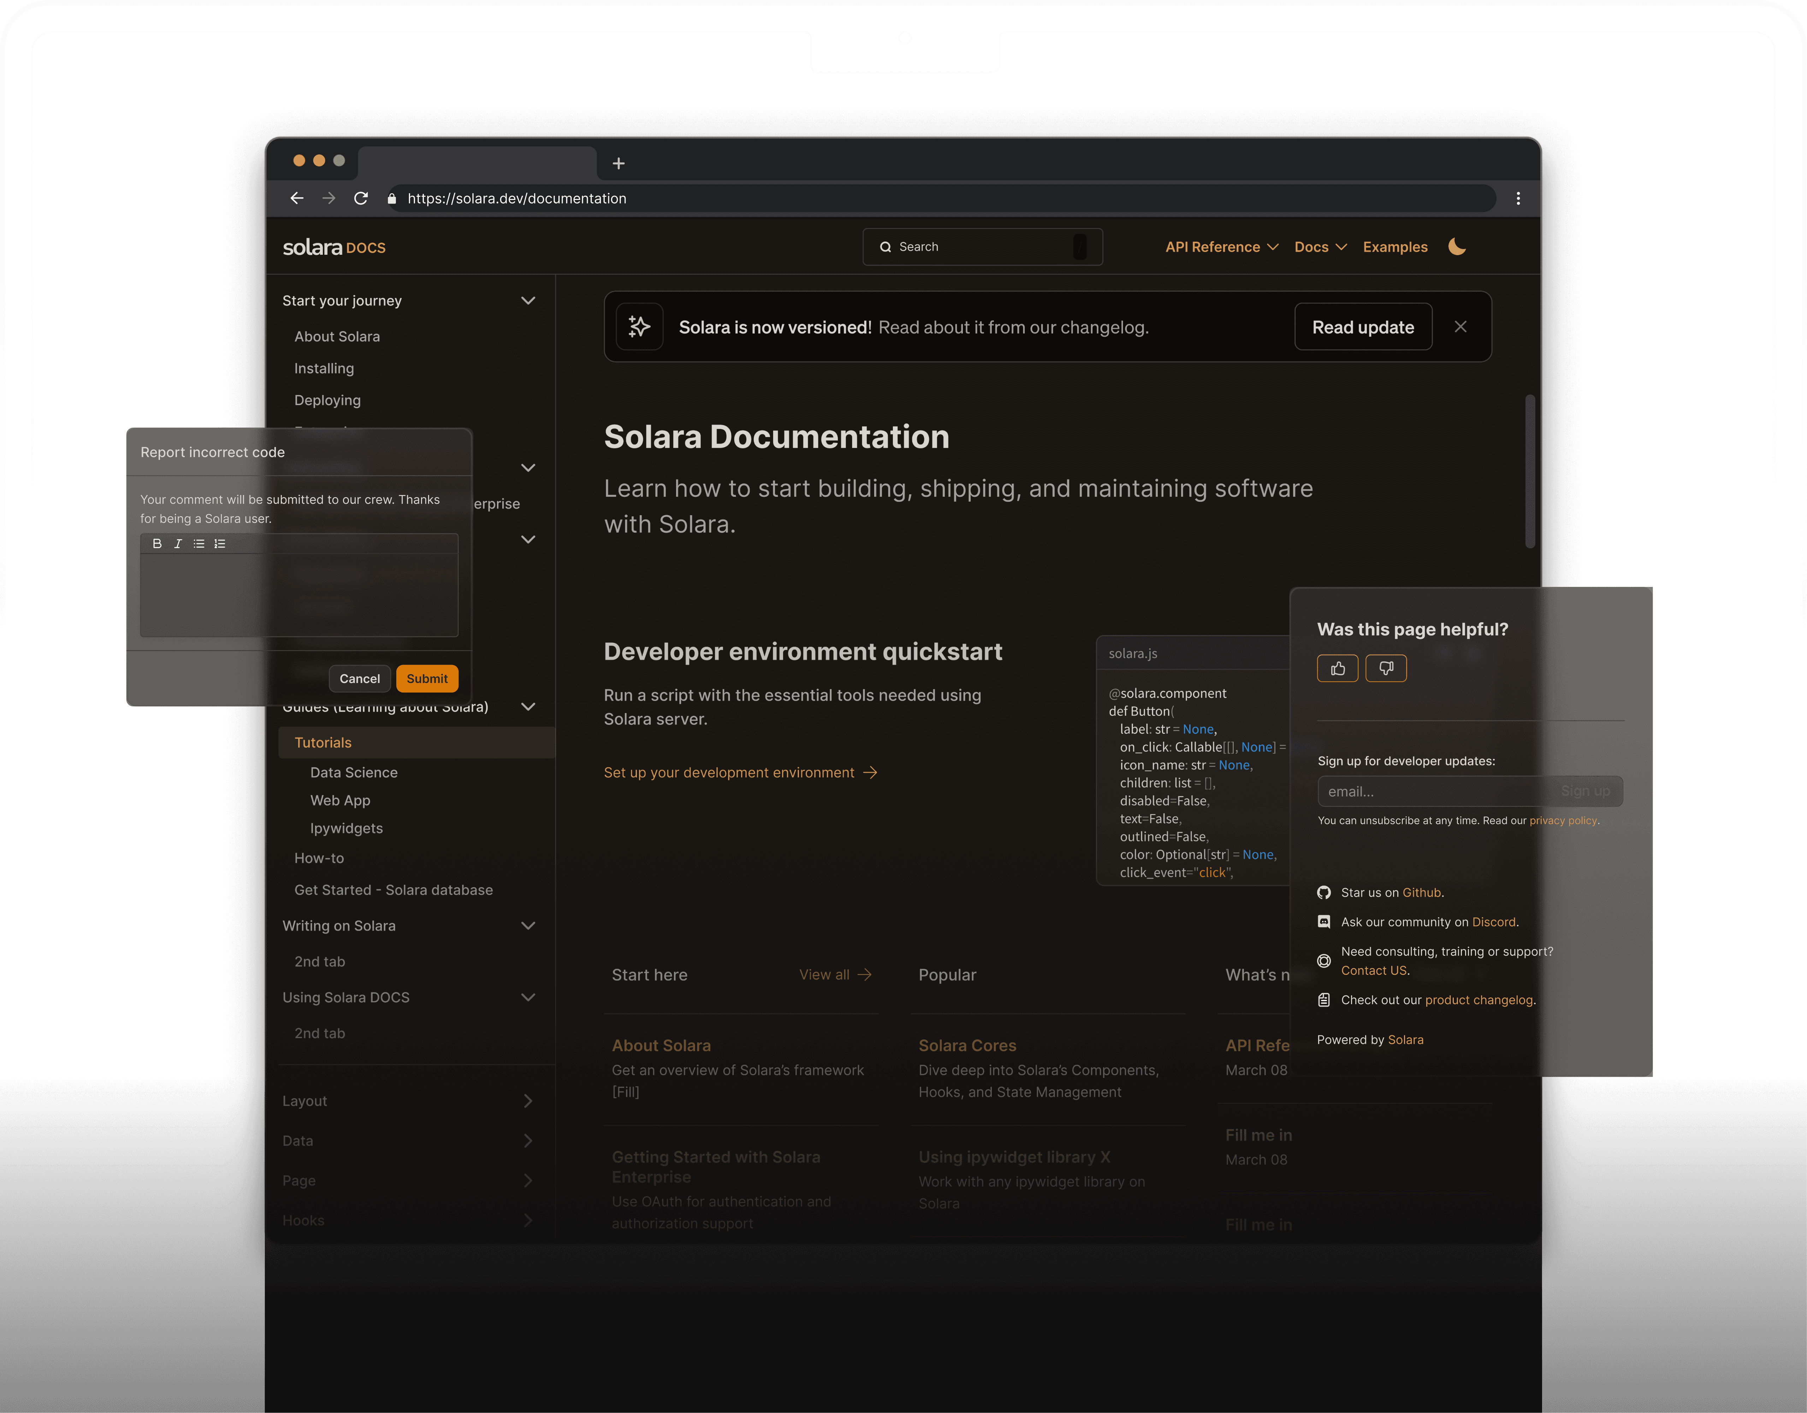This screenshot has height=1413, width=1807.
Task: Open a new browser tab
Action: [618, 163]
